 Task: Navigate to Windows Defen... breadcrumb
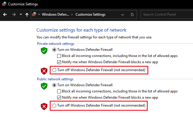(55, 14)
